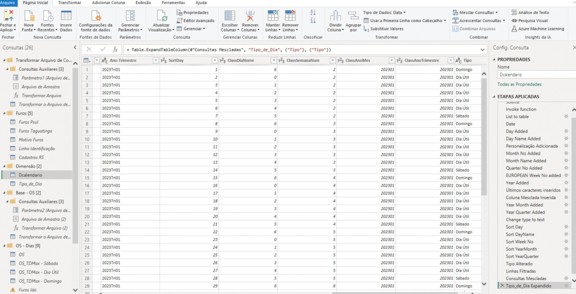
Task: Sort ascending with A-Z icon
Action: tap(313, 12)
